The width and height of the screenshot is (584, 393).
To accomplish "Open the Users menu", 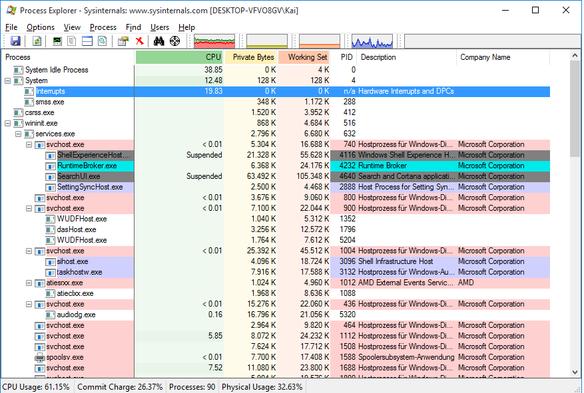I will tap(160, 27).
